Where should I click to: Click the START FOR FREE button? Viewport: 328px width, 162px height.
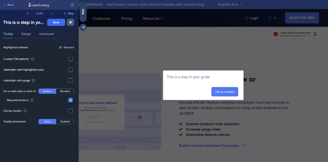point(302,18)
